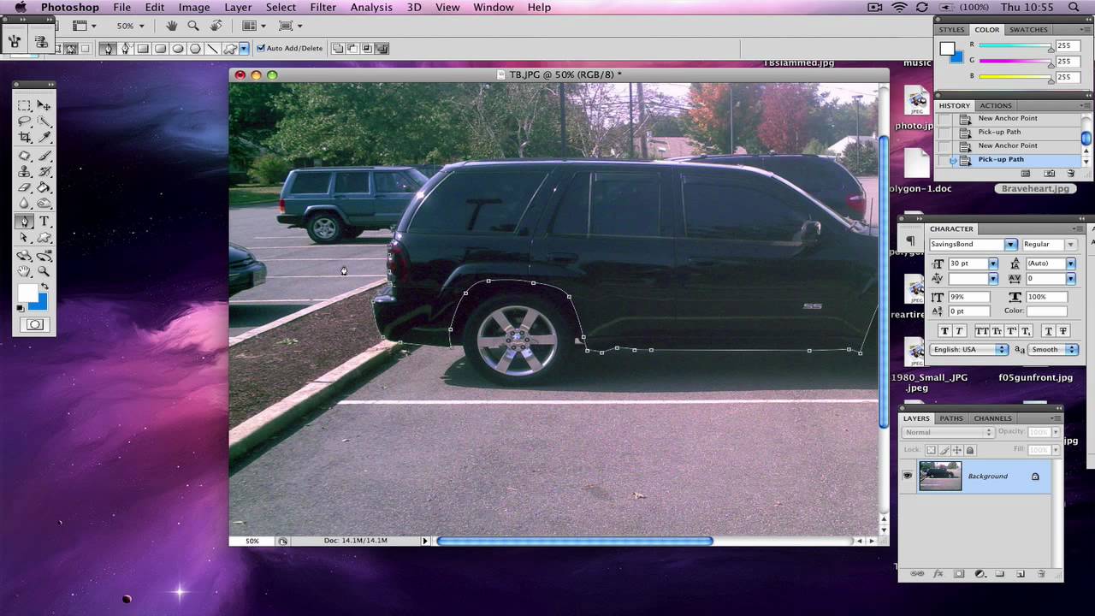Image resolution: width=1095 pixels, height=616 pixels.
Task: Toggle All Caps in Character panel
Action: (x=981, y=331)
